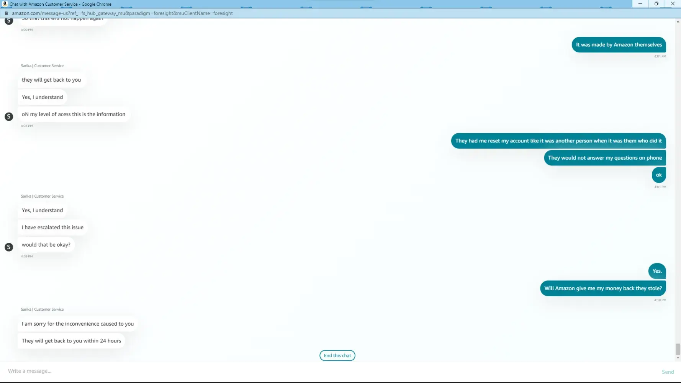Image resolution: width=681 pixels, height=383 pixels.
Task: Click the message 'I have escalated this issue'
Action: pos(52,228)
